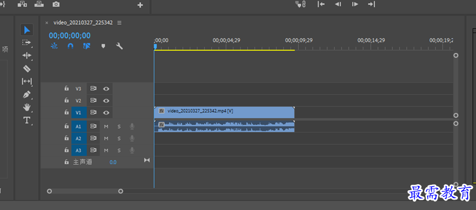Viewport: 476px width, 210px height.
Task: Open timeline display settings wrench
Action: click(x=119, y=46)
